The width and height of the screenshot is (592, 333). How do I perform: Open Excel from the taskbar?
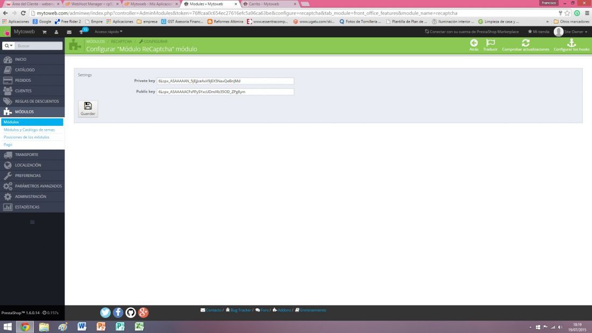[139, 327]
